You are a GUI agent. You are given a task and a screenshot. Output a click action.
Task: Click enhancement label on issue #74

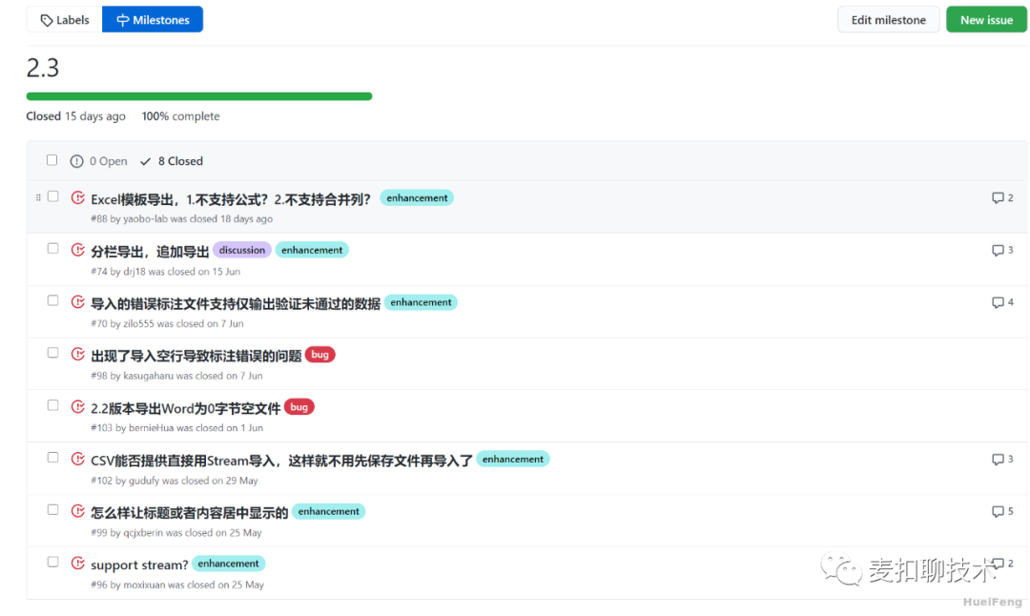312,250
